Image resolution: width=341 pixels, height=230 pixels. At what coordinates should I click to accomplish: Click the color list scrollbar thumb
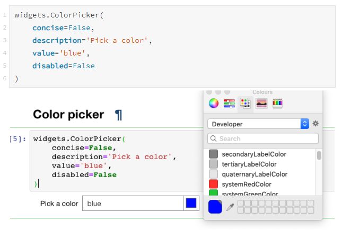(x=319, y=155)
